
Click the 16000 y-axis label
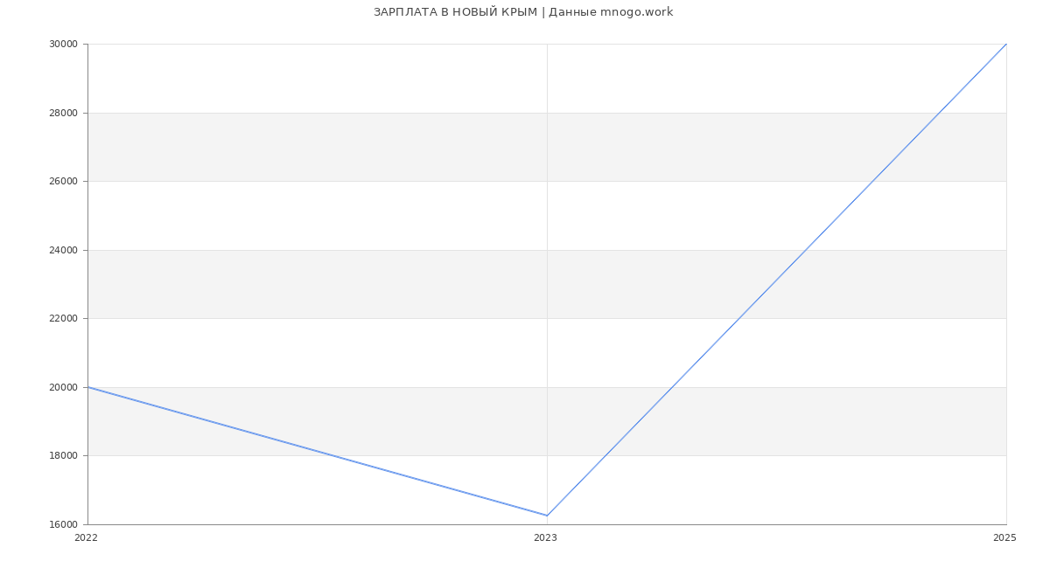point(64,524)
